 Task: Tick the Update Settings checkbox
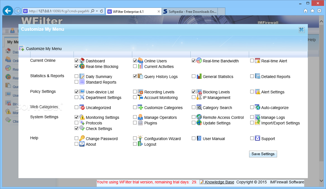click(x=193, y=123)
